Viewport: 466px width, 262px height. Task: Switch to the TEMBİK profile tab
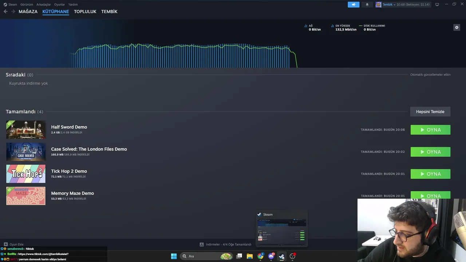pos(109,12)
